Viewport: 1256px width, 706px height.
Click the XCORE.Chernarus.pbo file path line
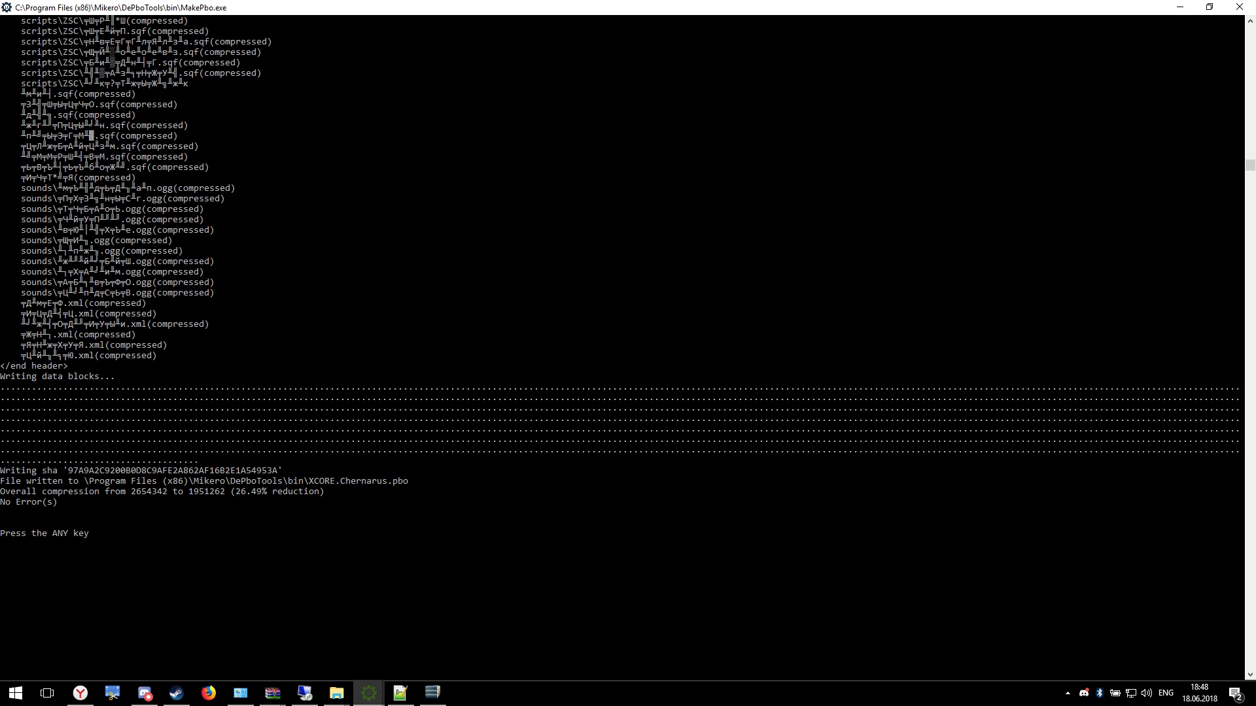[204, 481]
